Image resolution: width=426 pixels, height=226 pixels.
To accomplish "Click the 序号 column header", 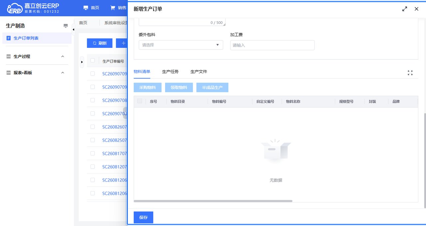I will (x=153, y=101).
